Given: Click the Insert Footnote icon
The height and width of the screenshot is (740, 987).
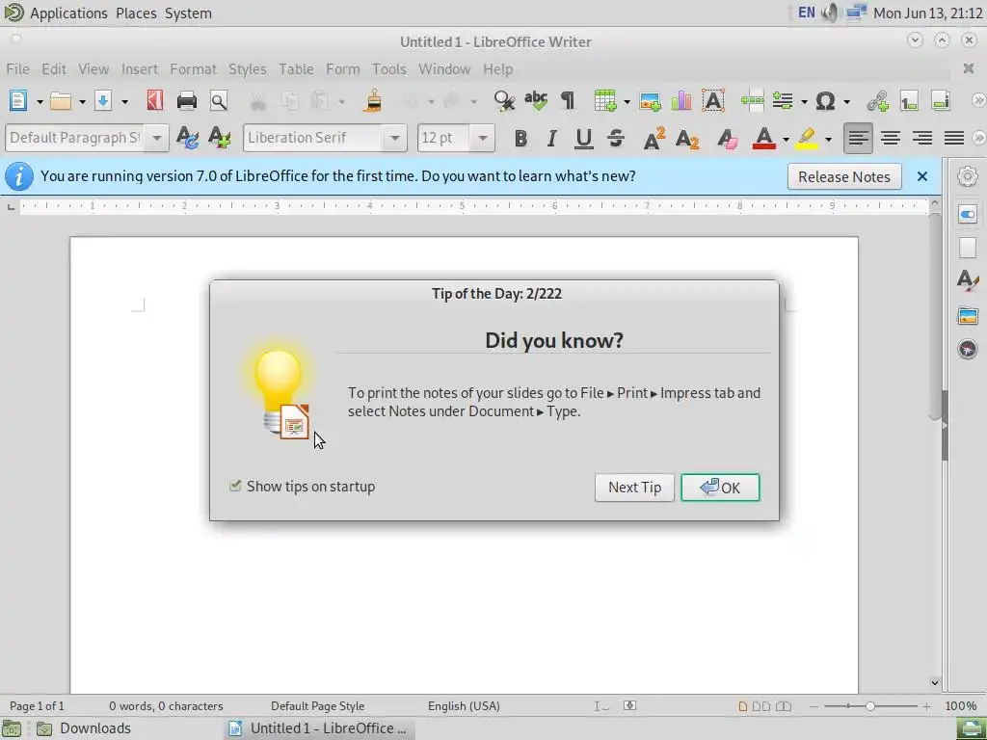Looking at the screenshot, I should (x=909, y=100).
